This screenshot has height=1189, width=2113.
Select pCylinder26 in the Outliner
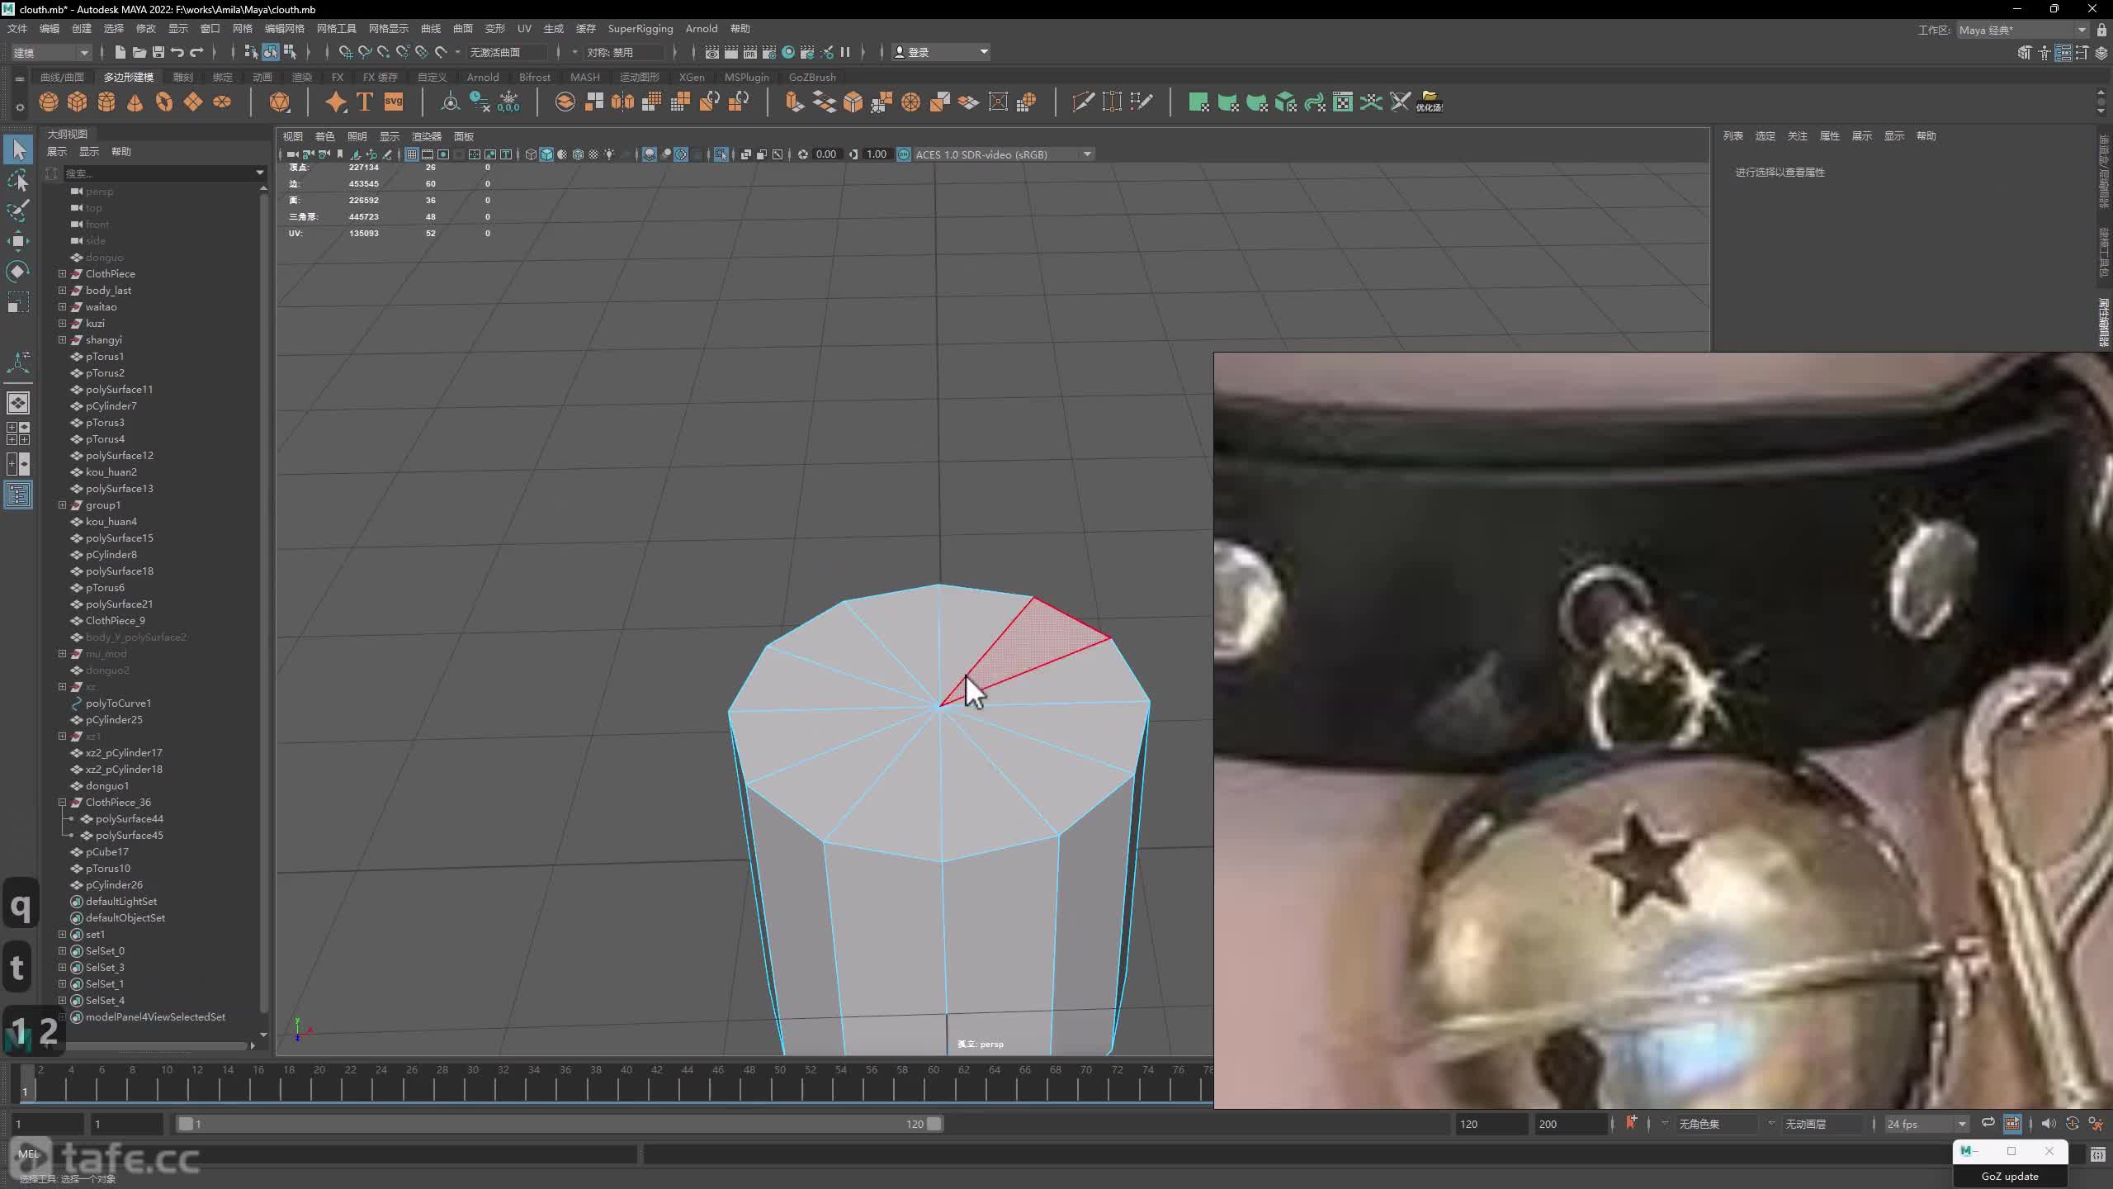pyautogui.click(x=114, y=884)
